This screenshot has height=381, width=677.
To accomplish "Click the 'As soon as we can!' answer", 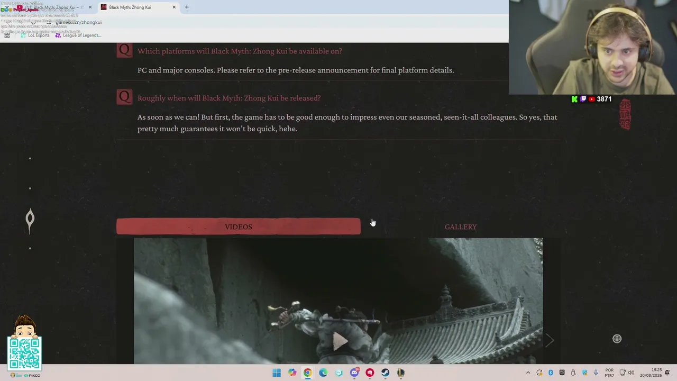I will click(x=347, y=123).
